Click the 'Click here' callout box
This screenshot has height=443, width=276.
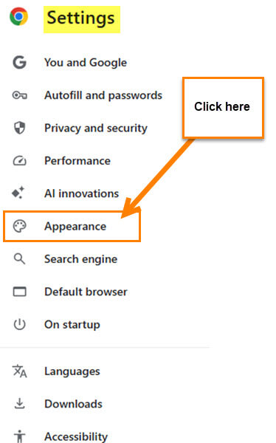223,108
